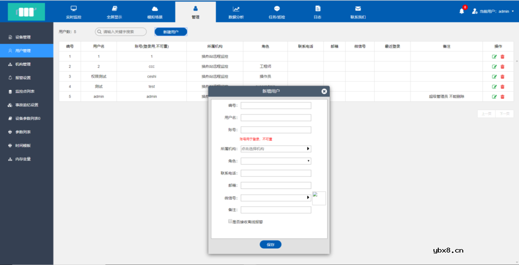The width and height of the screenshot is (519, 265).
Task: Click the 新建用户 button
Action: 171,32
